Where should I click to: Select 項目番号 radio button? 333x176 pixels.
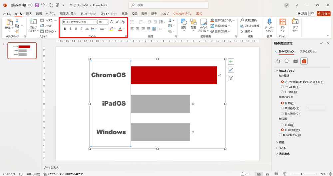[282, 108]
